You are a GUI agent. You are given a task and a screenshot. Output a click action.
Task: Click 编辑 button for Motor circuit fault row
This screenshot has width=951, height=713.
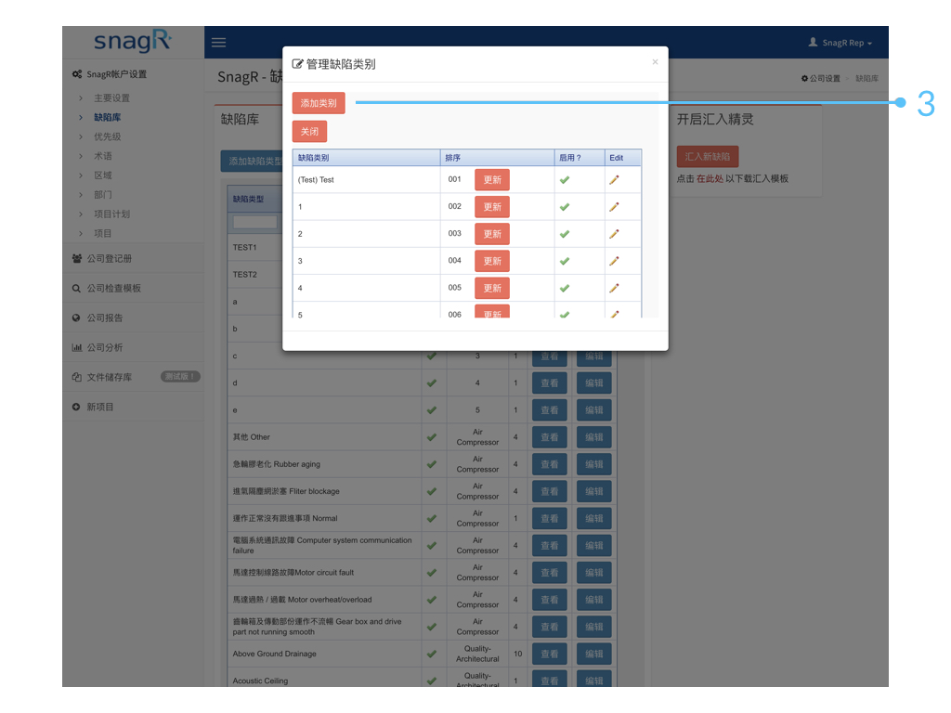click(x=593, y=573)
